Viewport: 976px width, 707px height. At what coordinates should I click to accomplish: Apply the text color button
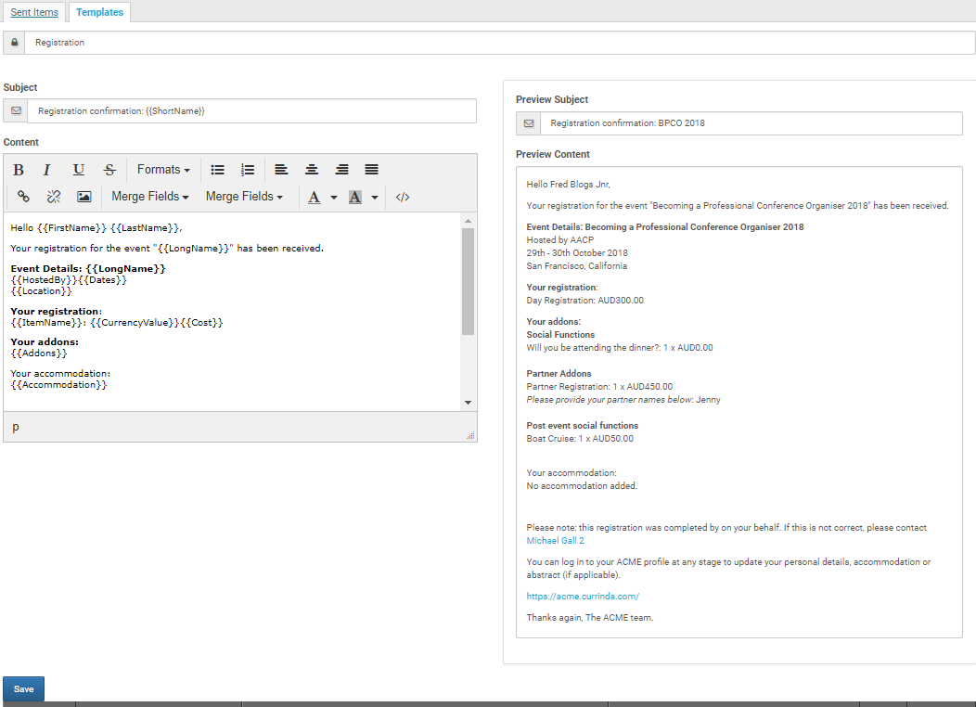315,198
